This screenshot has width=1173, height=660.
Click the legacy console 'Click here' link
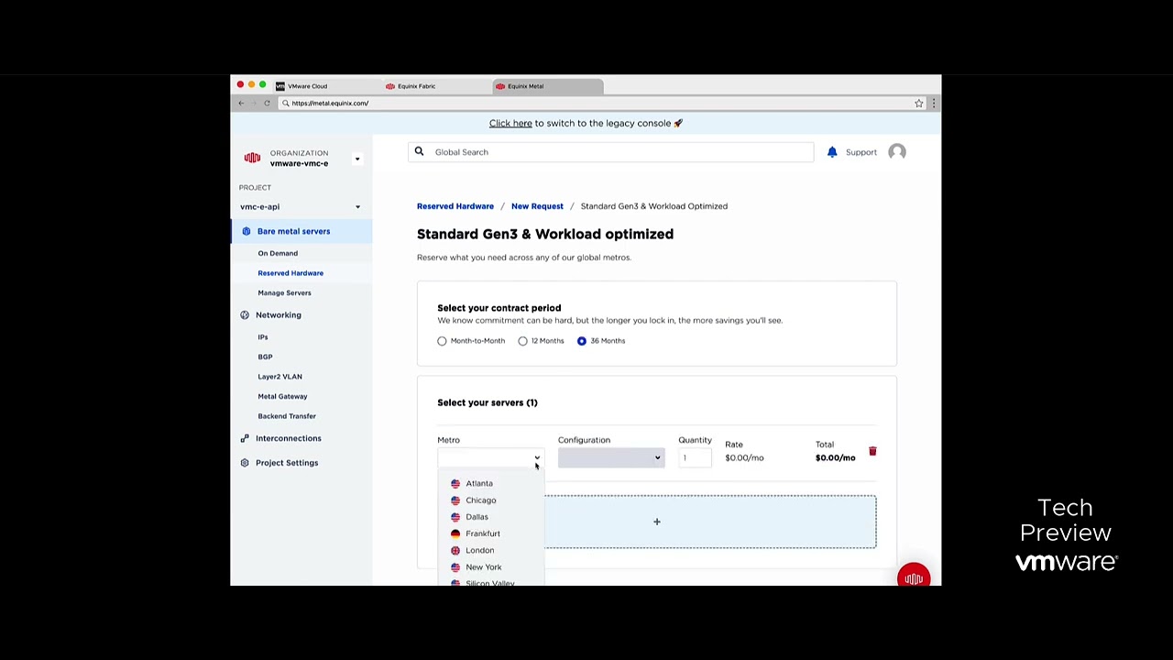tap(510, 123)
